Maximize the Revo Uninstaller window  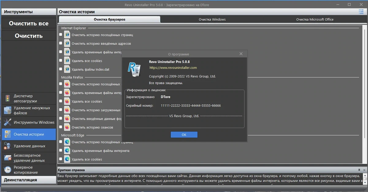click(349, 5)
